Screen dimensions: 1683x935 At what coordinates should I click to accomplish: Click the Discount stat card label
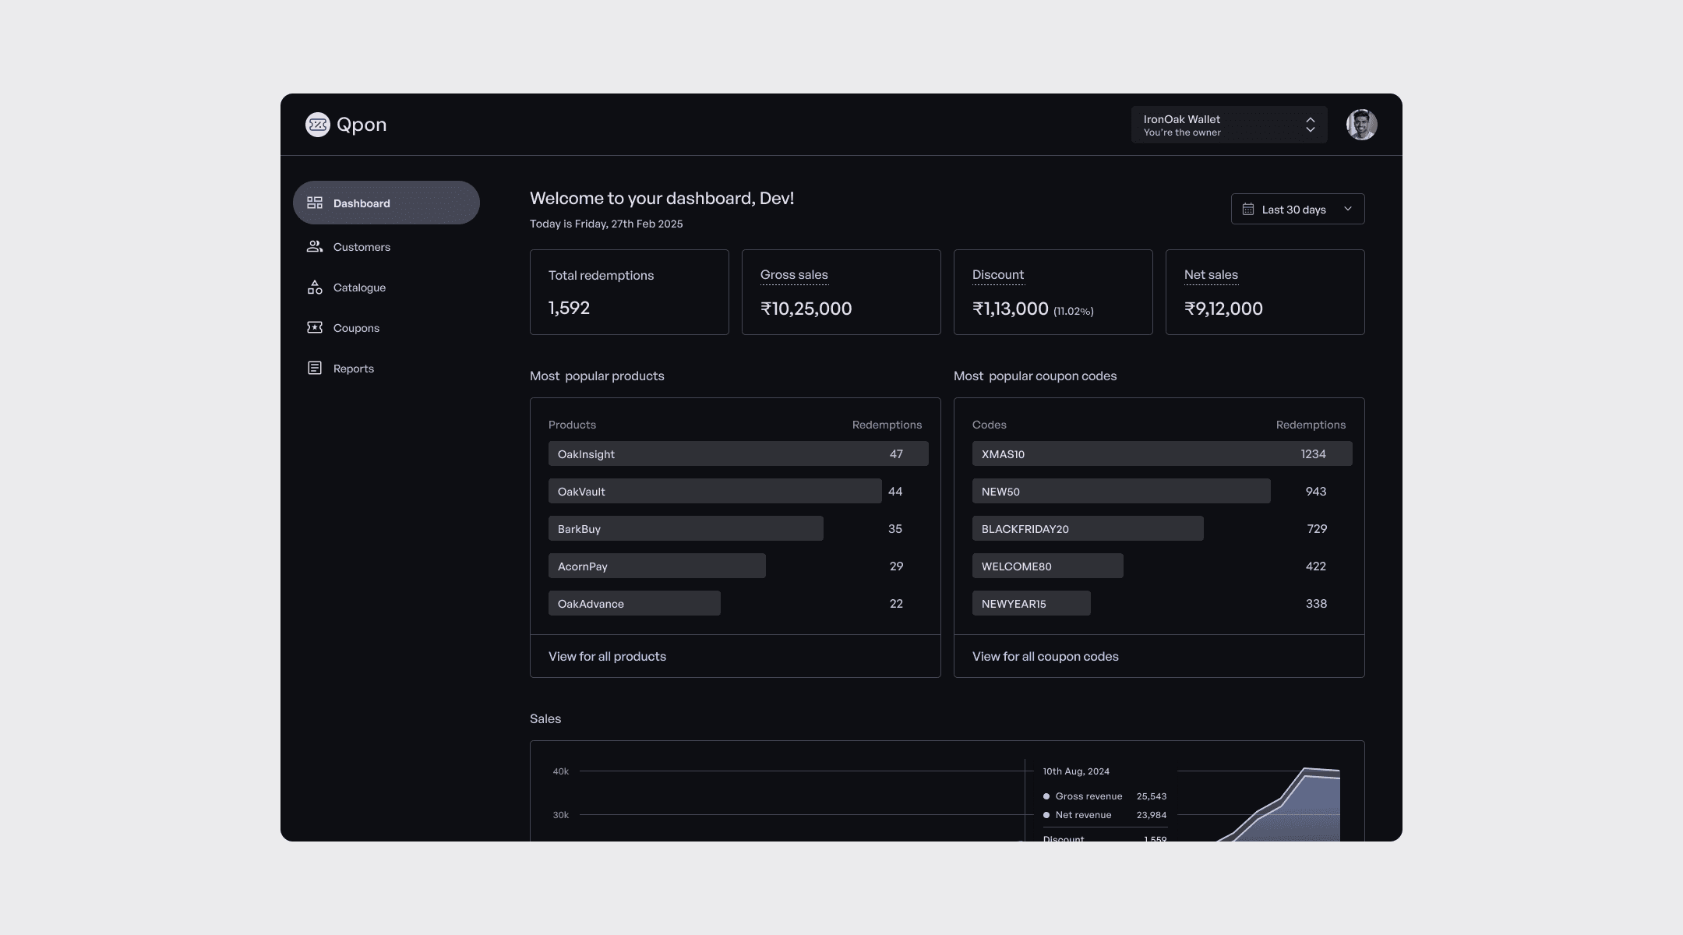point(997,275)
